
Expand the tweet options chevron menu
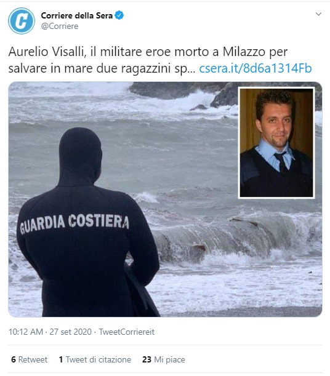pos(318,14)
